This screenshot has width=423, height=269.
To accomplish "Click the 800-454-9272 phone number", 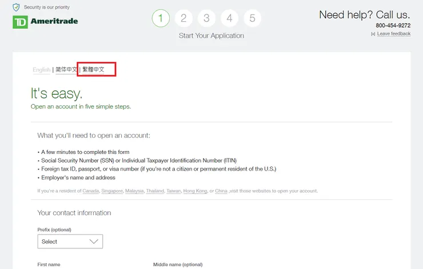I will click(393, 26).
